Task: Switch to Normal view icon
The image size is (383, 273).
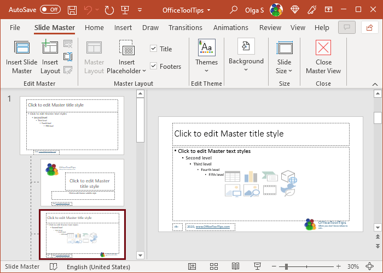Action: click(192, 266)
